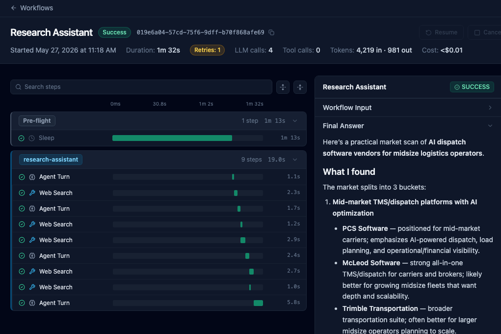Click the clock icon on Sleep step

(x=31, y=138)
